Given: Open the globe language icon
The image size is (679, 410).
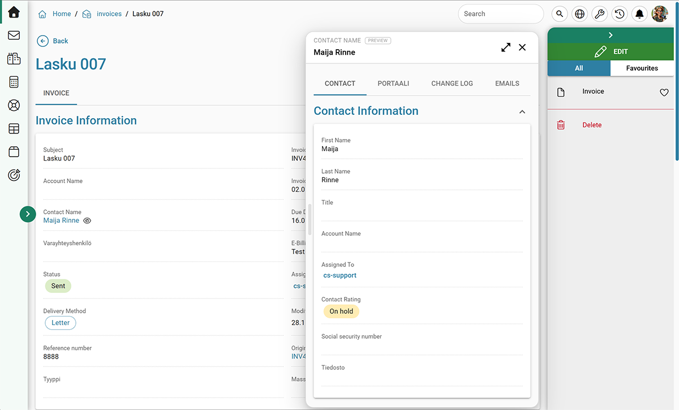Looking at the screenshot, I should (579, 14).
